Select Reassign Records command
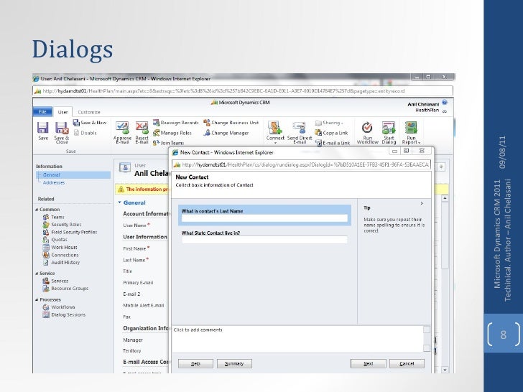 pyautogui.click(x=176, y=123)
